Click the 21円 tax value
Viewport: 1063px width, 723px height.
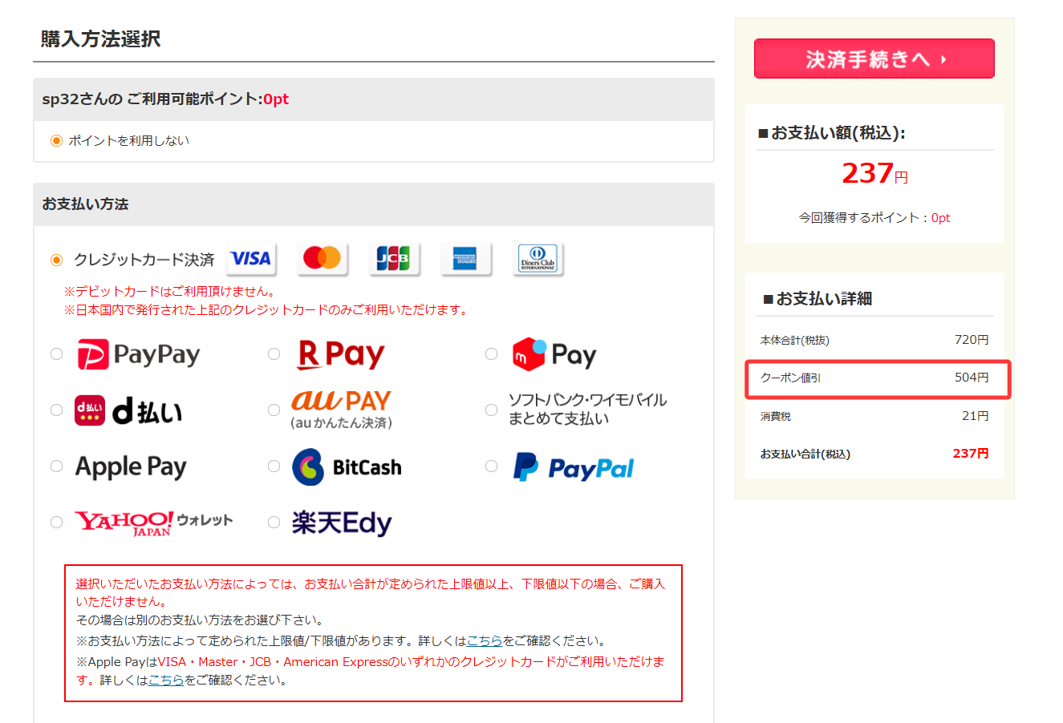(x=976, y=416)
